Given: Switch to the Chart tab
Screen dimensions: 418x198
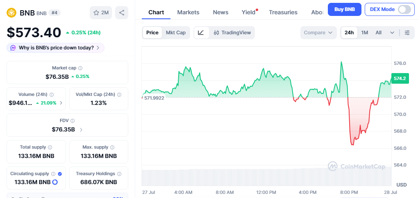Looking at the screenshot, I should pyautogui.click(x=156, y=12).
